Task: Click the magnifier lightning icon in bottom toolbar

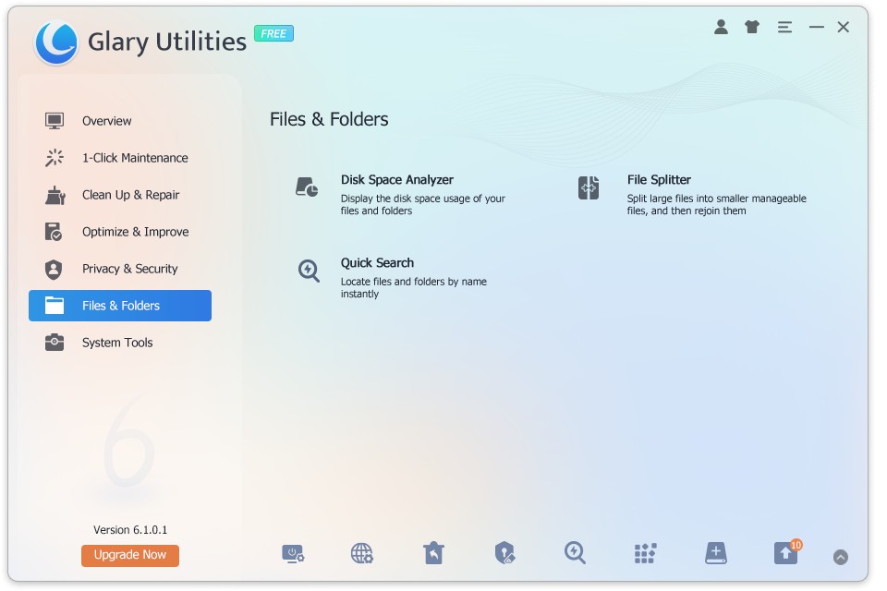Action: click(575, 553)
